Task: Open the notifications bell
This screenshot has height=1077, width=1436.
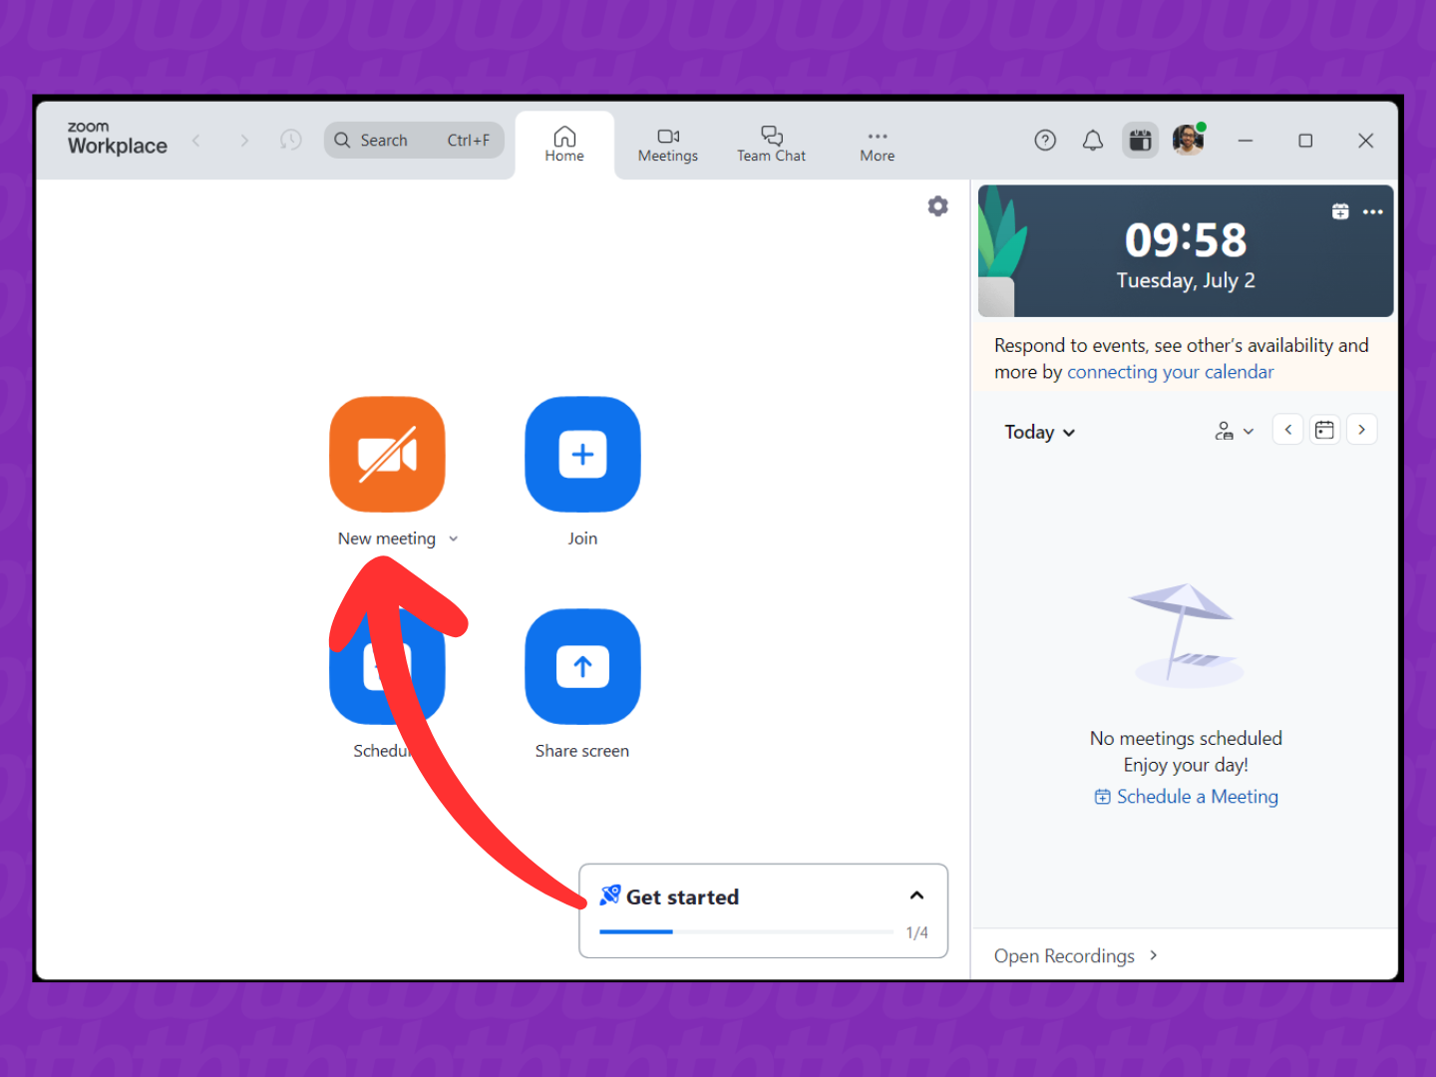Action: point(1093,141)
